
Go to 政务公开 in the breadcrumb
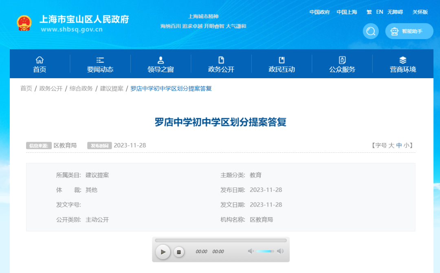pyautogui.click(x=51, y=89)
